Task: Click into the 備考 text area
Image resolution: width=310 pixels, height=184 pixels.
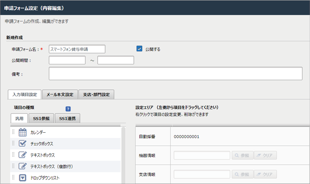Action: pos(176,73)
